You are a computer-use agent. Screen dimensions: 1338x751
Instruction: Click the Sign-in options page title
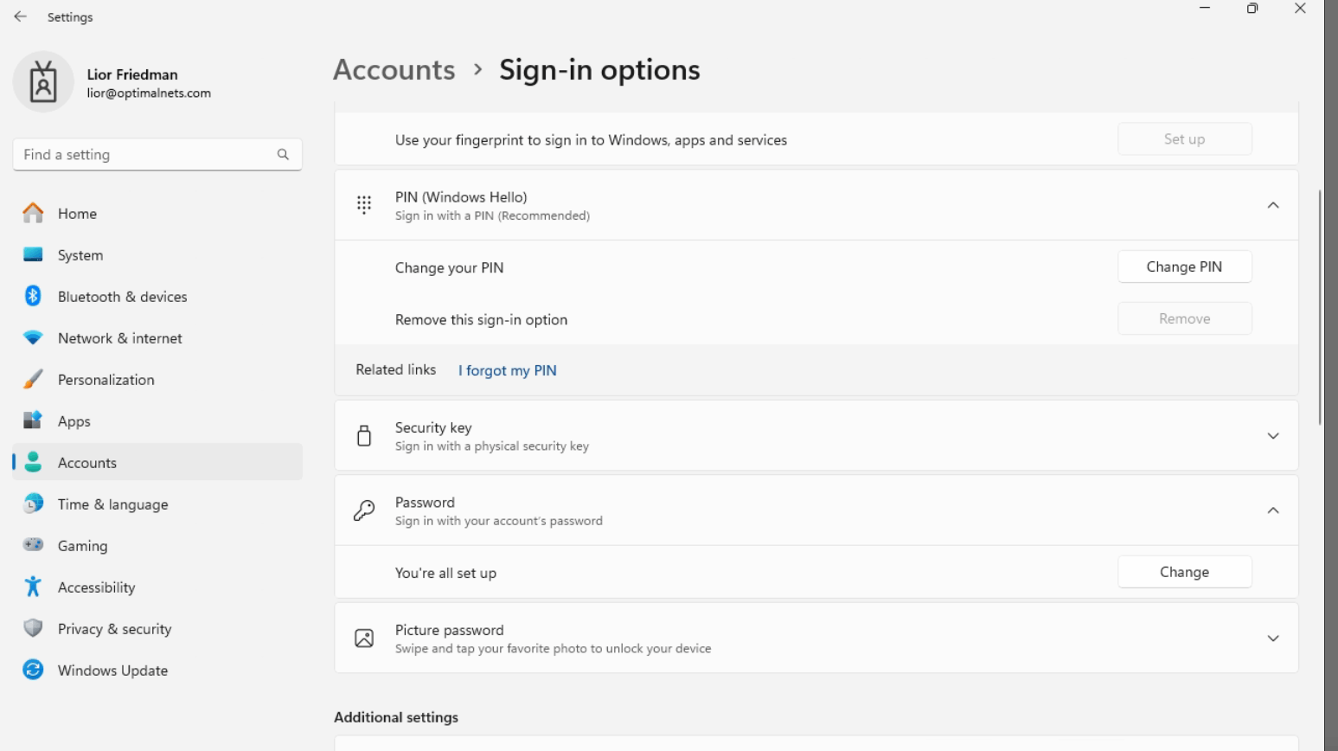[599, 69]
